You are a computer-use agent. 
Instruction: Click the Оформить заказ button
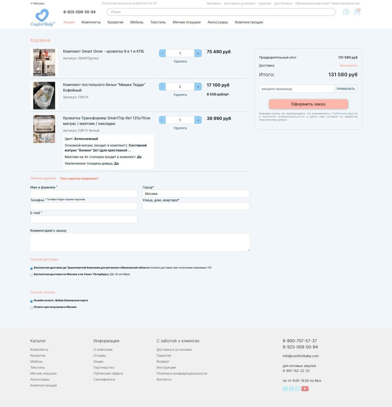point(308,104)
